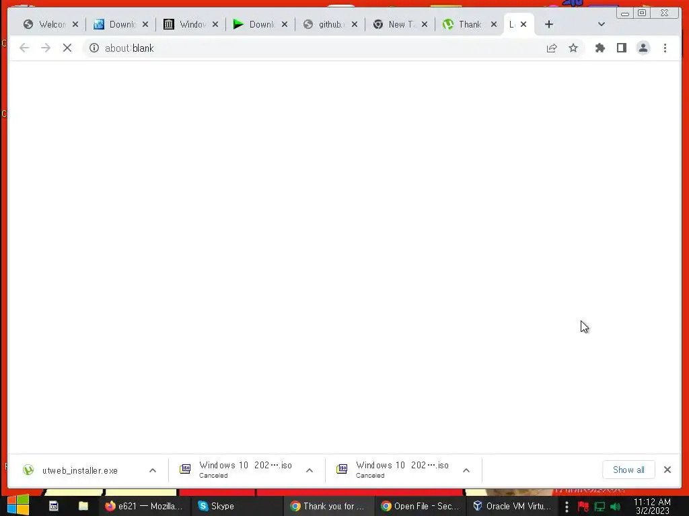
Task: Click the red flag tray icon
Action: tap(583, 507)
